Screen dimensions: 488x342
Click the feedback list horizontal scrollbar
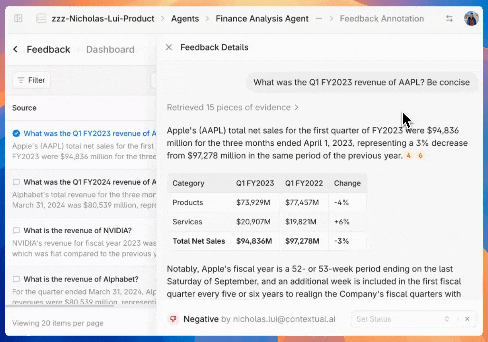[60, 305]
